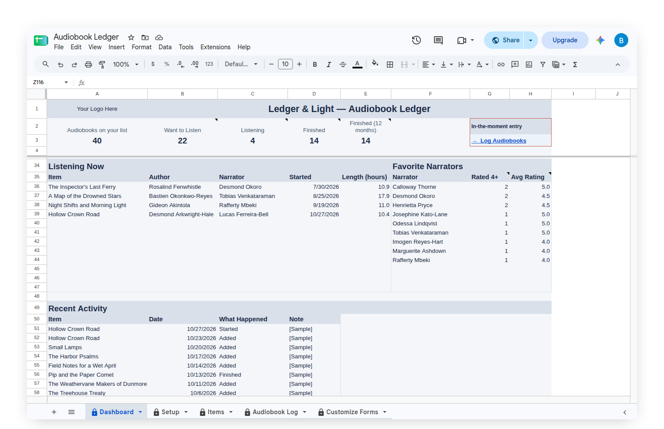Viewport: 664px width, 429px height.
Task: Open Share options dropdown arrow
Action: point(531,40)
